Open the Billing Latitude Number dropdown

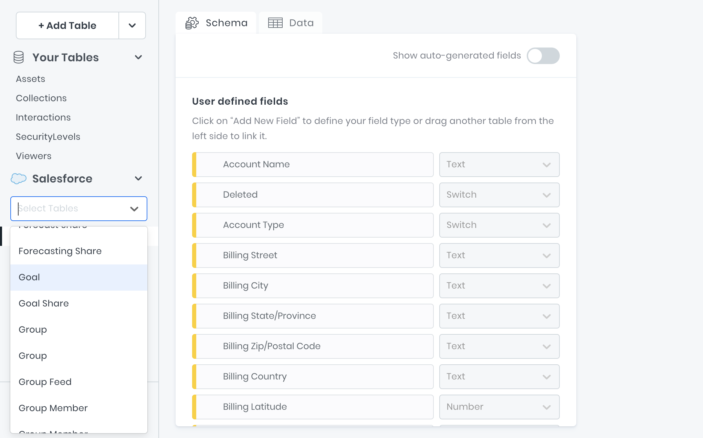coord(547,407)
